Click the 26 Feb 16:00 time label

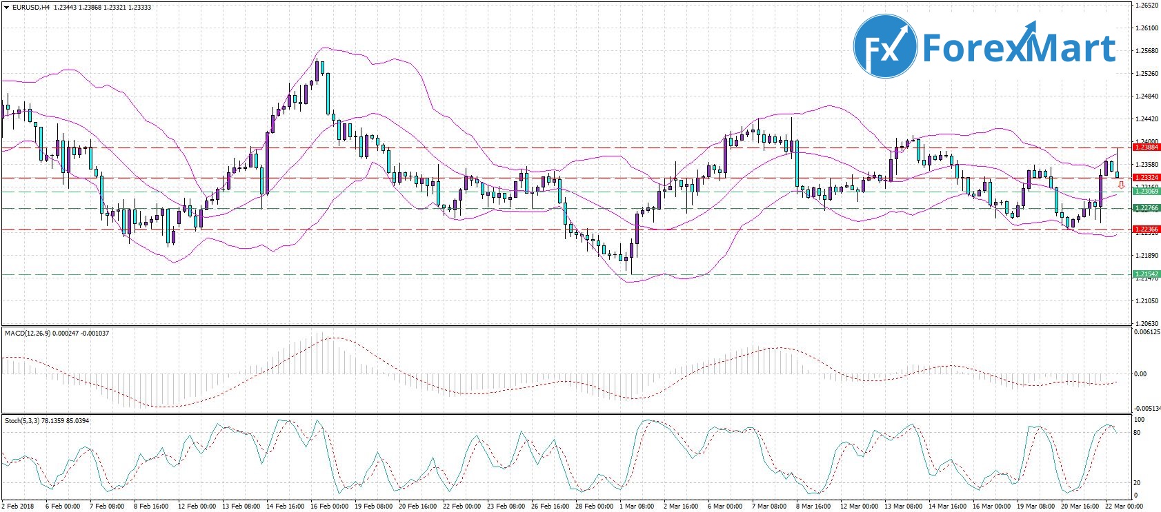pos(550,506)
